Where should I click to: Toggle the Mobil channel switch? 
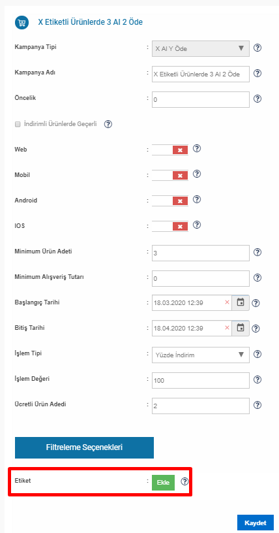(170, 175)
